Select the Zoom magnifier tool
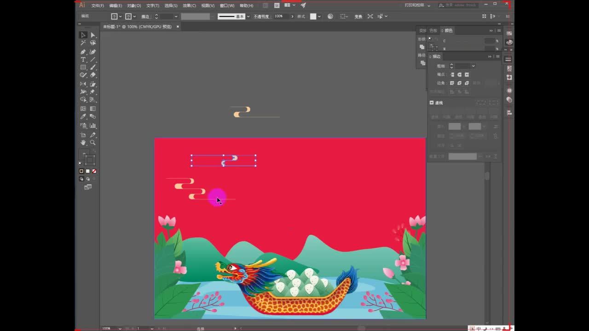Image resolution: width=589 pixels, height=331 pixels. coord(93,143)
